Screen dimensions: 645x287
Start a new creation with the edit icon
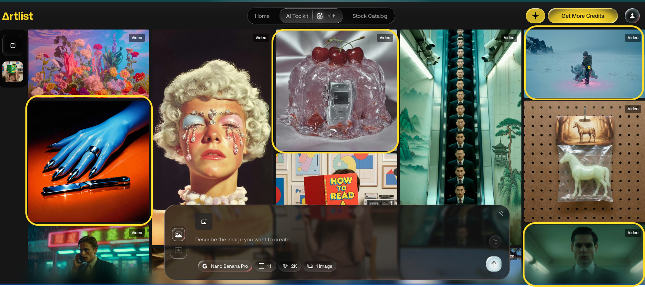click(13, 45)
